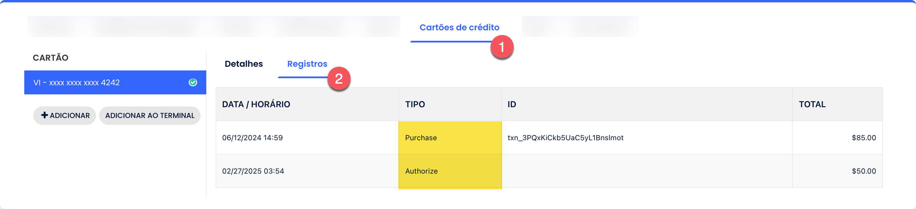Screen dimensions: 916x209
Task: Click the $50.00 total cell
Action: click(x=837, y=171)
